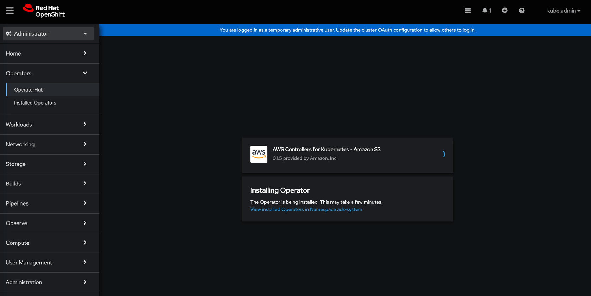This screenshot has width=591, height=296.
Task: Click the installation progress spinner
Action: click(x=443, y=154)
